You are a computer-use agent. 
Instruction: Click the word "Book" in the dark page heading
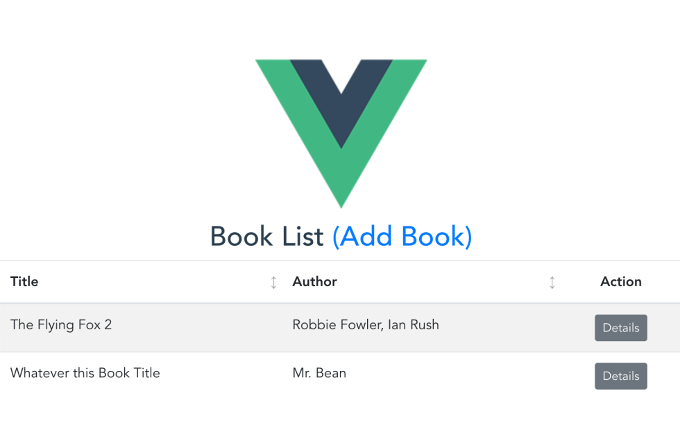pyautogui.click(x=241, y=237)
